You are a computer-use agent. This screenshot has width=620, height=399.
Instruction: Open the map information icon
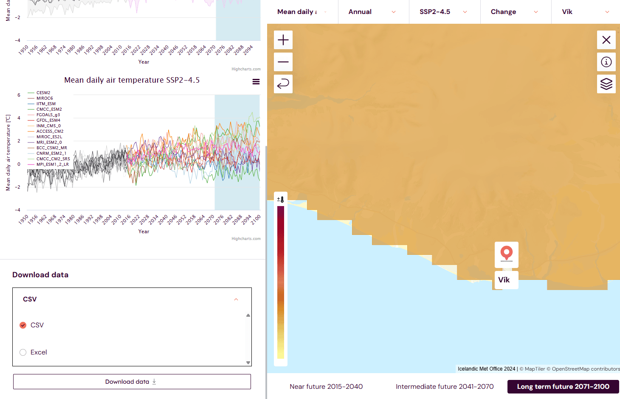[x=606, y=62]
